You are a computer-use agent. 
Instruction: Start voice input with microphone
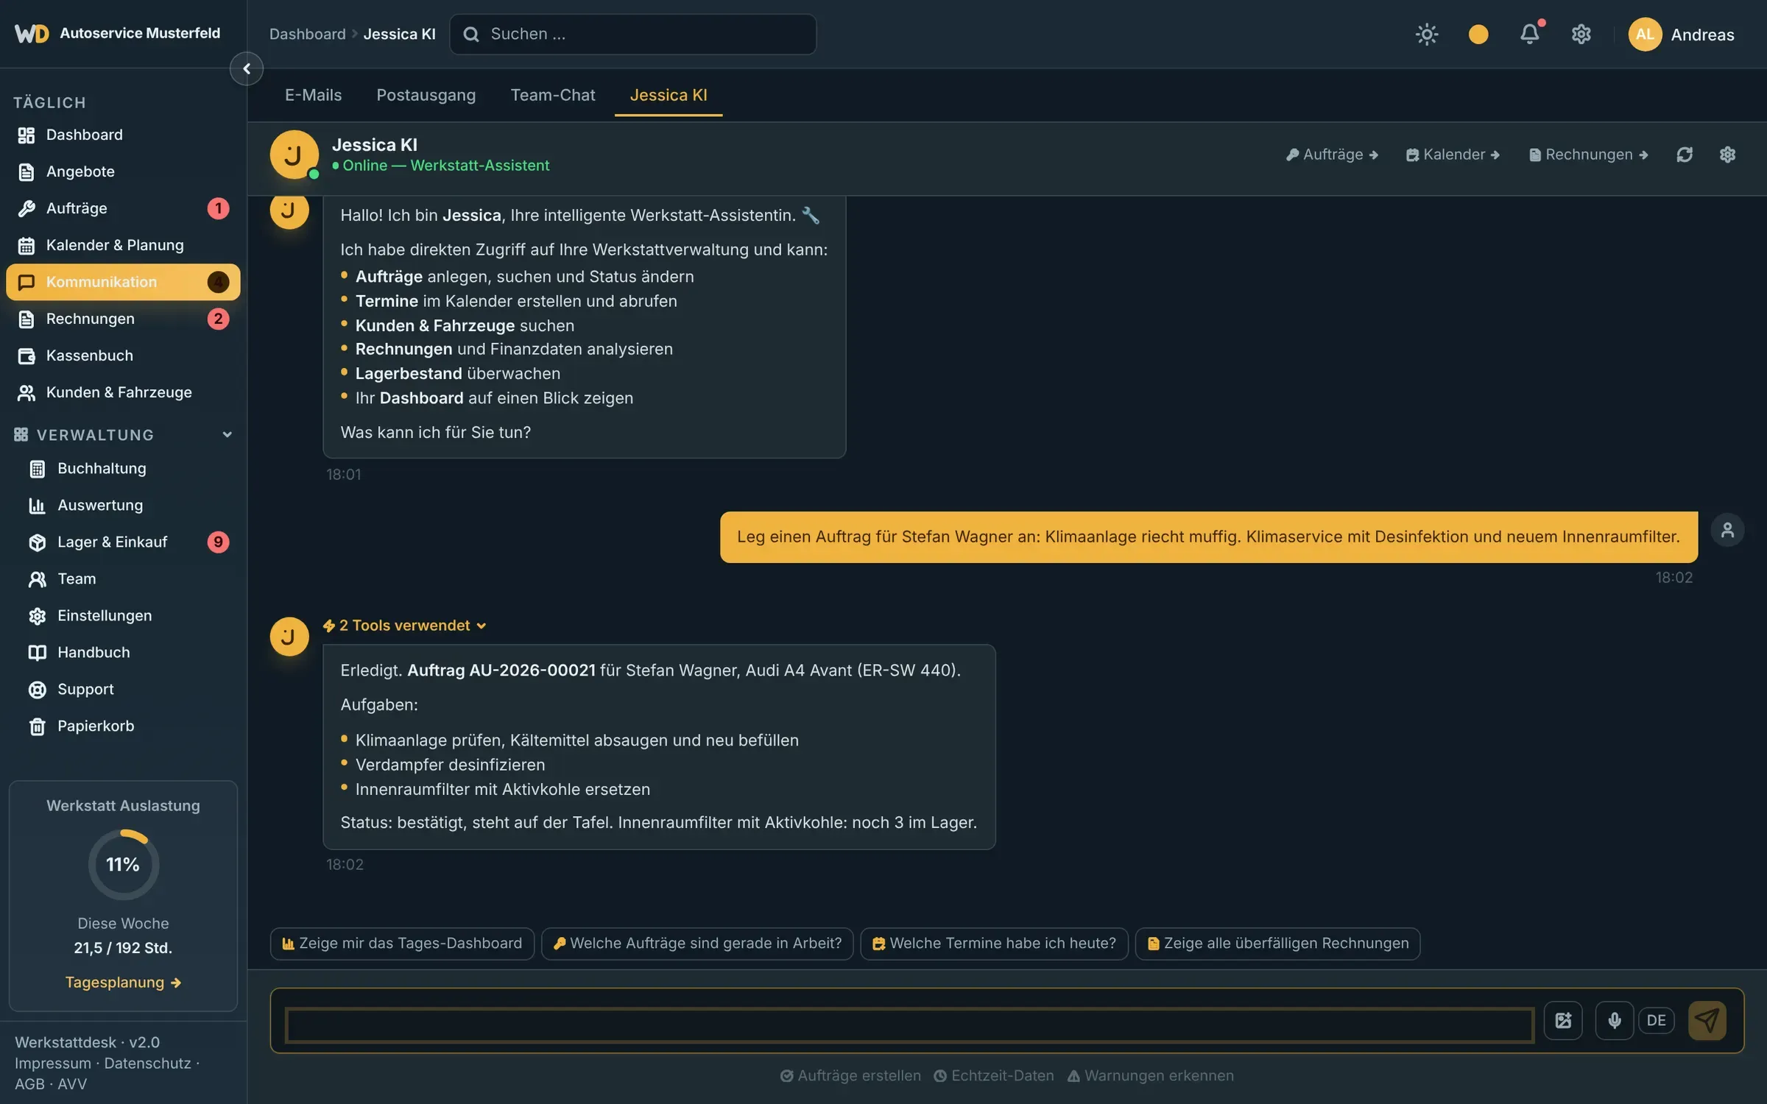(x=1615, y=1020)
